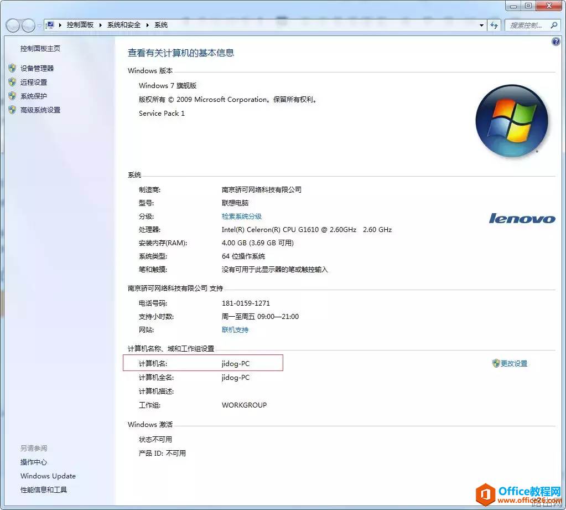
Task: Click the WORKGROUP value
Action: (x=244, y=405)
